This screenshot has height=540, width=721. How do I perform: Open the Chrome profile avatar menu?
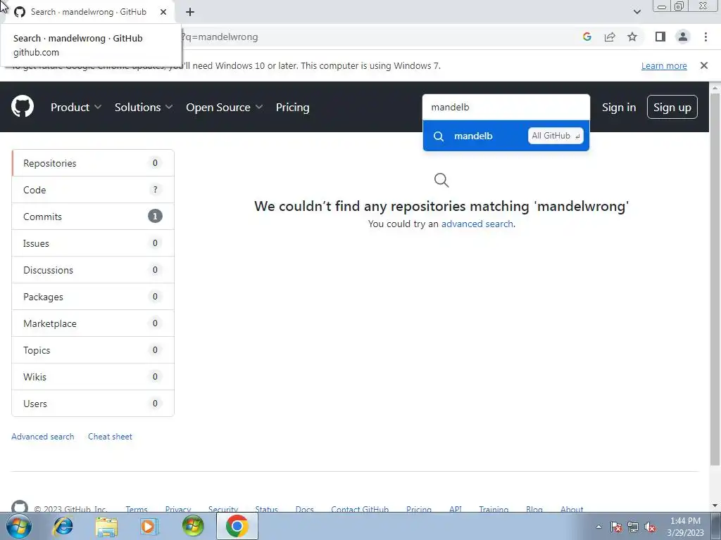pyautogui.click(x=683, y=37)
